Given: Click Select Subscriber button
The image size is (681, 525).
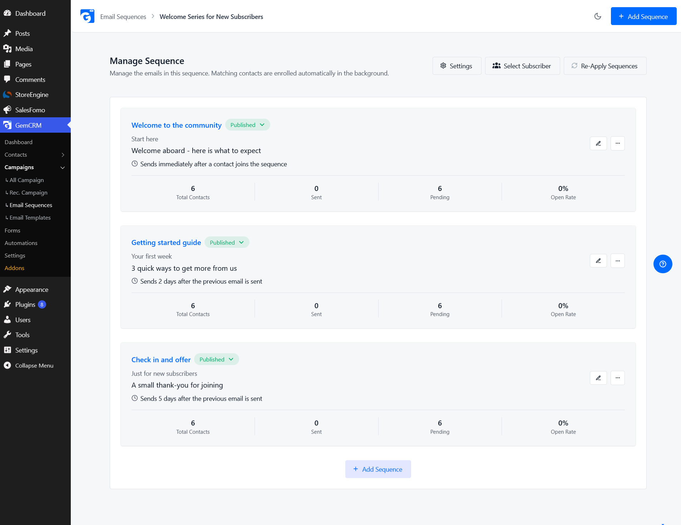Looking at the screenshot, I should (522, 66).
